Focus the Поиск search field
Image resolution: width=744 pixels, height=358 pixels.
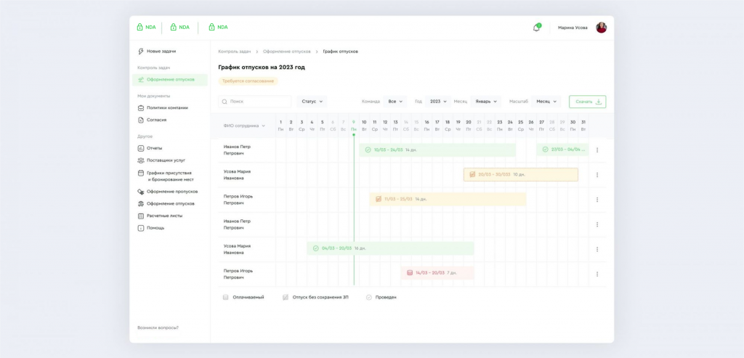tap(255, 102)
